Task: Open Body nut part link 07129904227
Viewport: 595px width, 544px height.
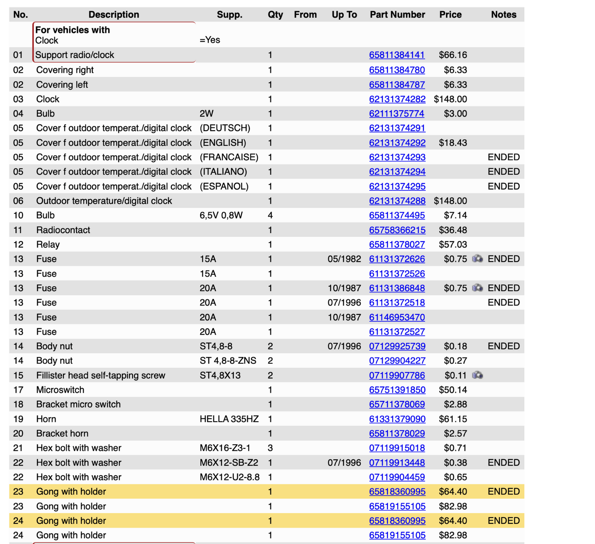Action: tap(397, 361)
